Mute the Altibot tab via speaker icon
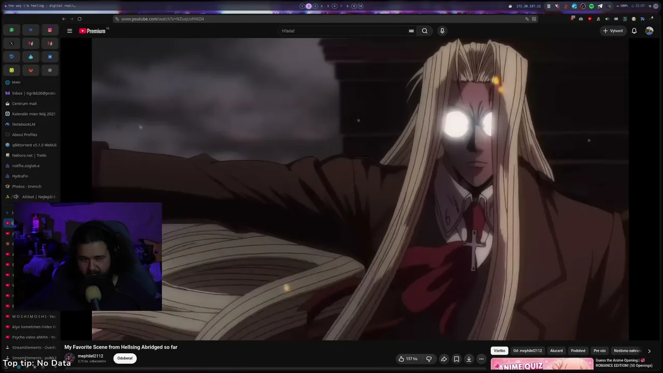Screen dimensions: 663x373 [16, 197]
